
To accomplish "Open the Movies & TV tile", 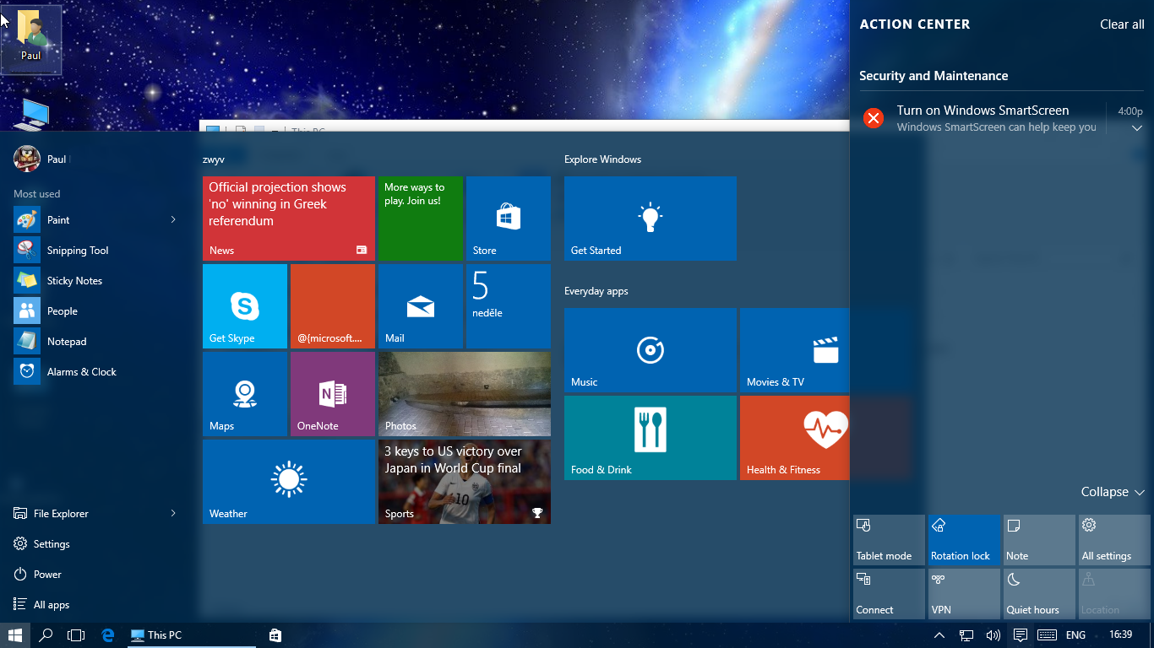I will click(794, 350).
